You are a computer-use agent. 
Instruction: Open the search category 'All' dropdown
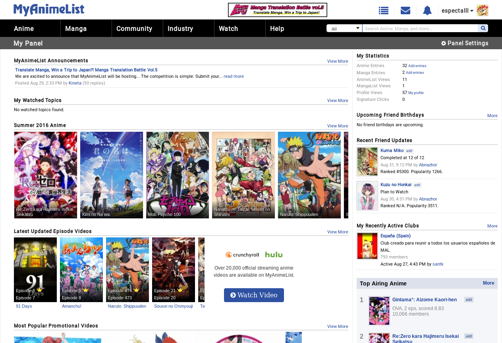pos(344,28)
